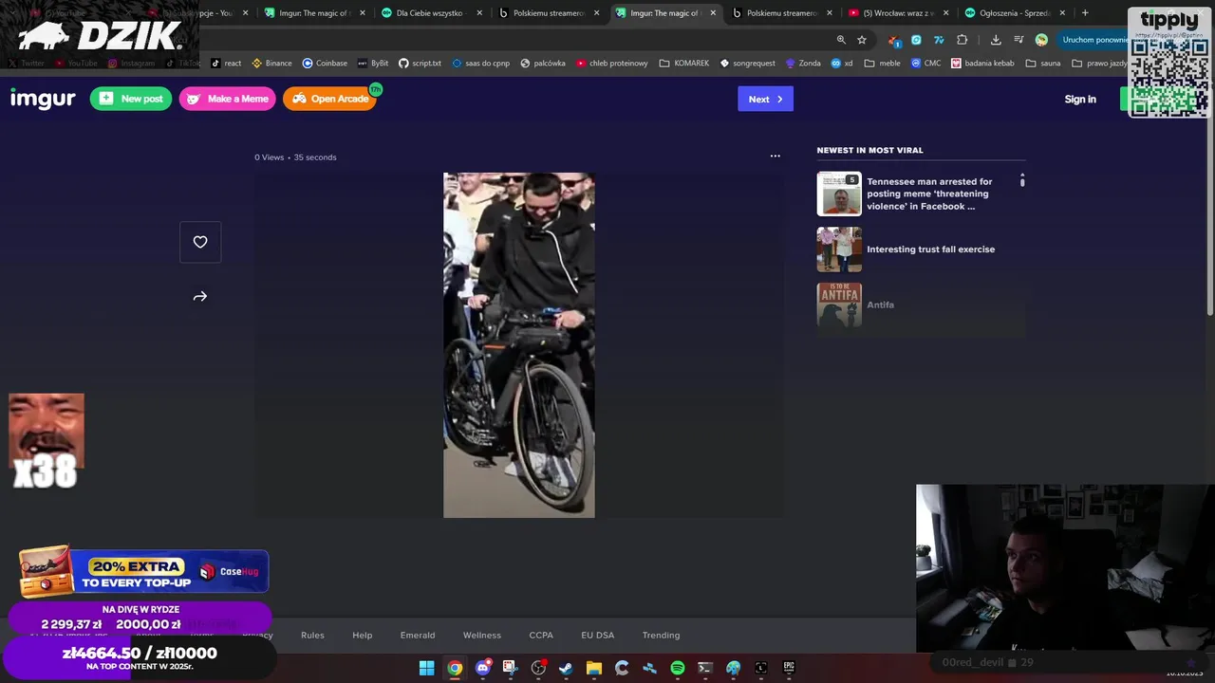Click the zoom magnifier icon in address bar
Viewport: 1215px width, 683px height.
(x=841, y=40)
